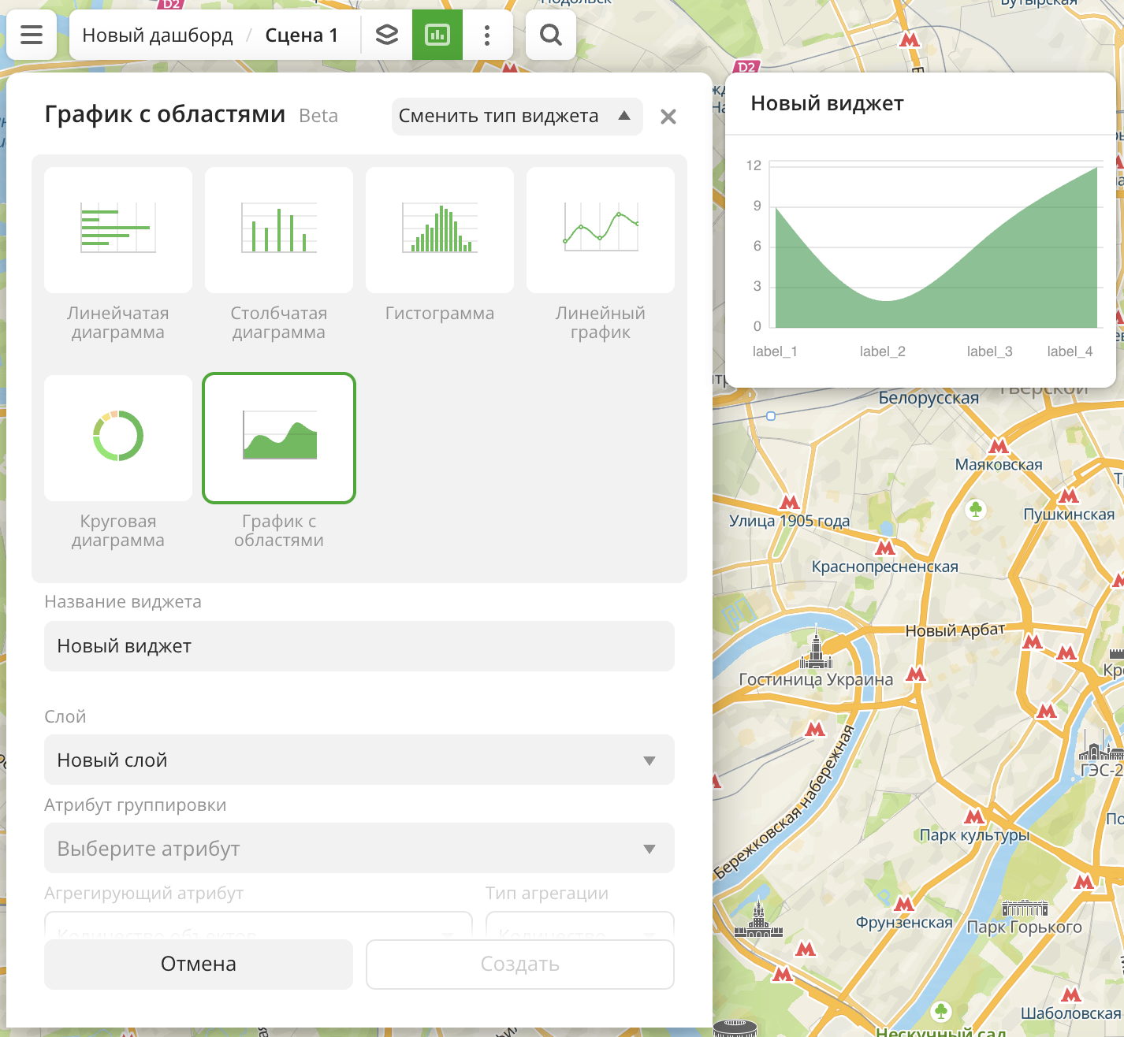Select the Линейный график widget type
This screenshot has width=1124, height=1037.
click(601, 230)
